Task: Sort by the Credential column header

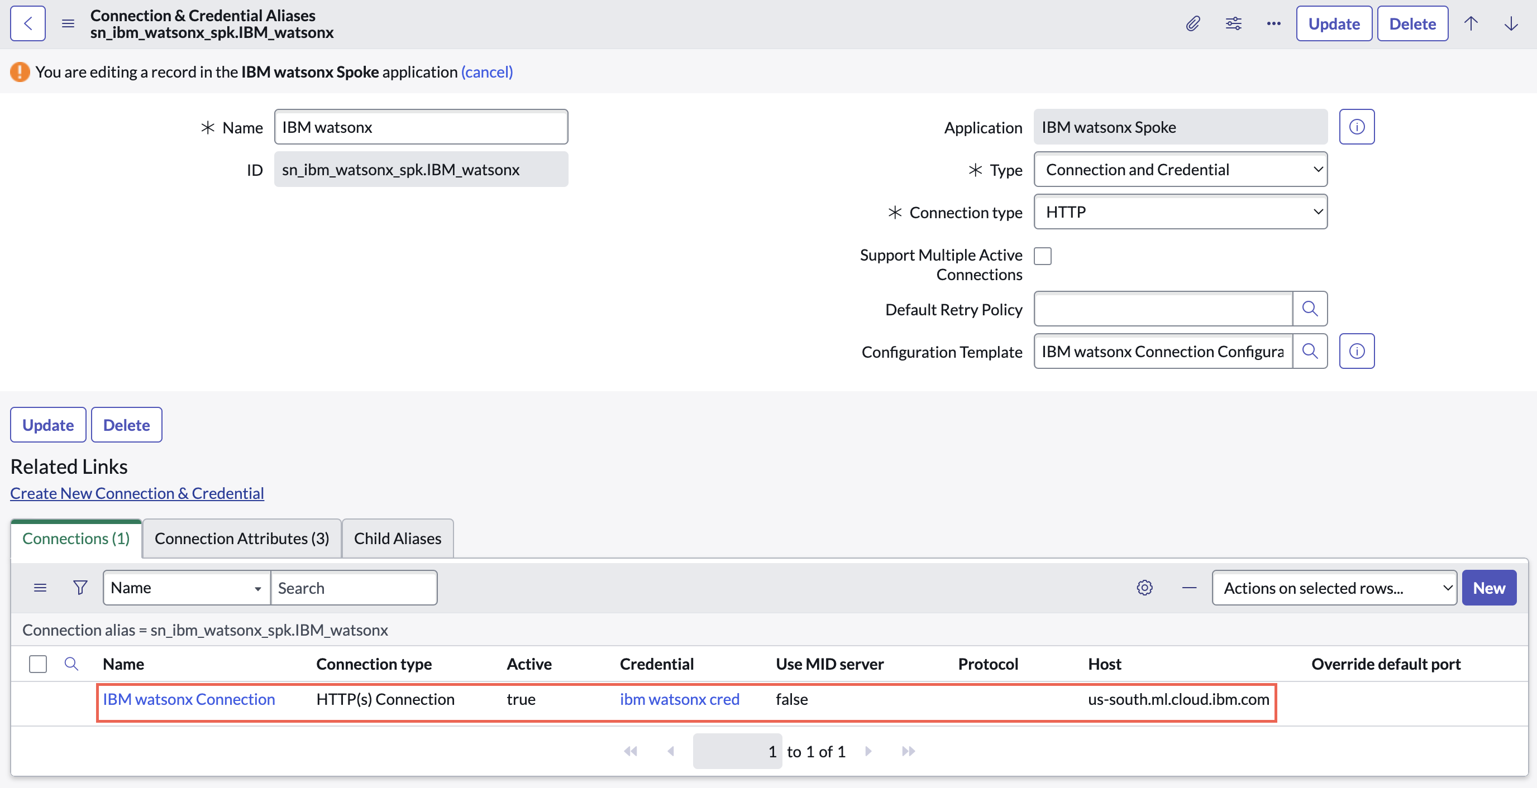Action: pyautogui.click(x=656, y=664)
